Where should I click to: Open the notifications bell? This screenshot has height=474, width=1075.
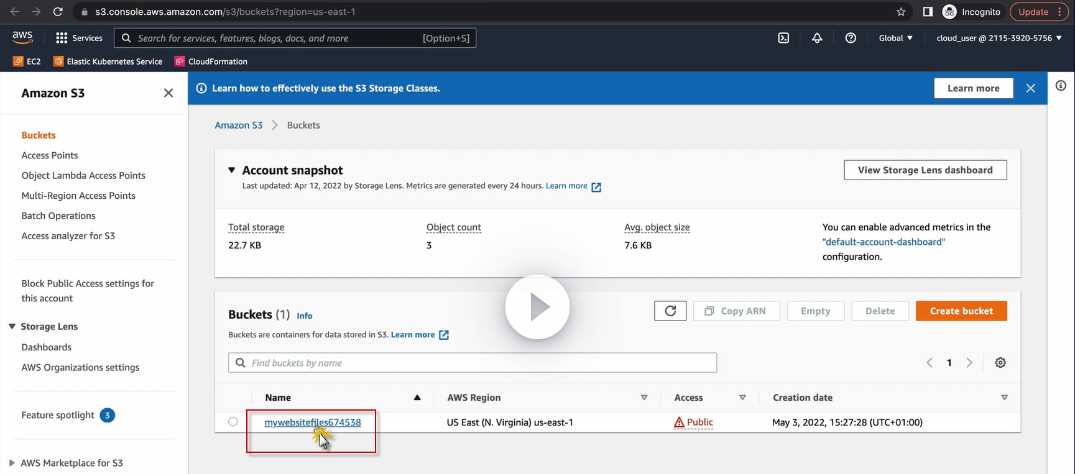(817, 38)
